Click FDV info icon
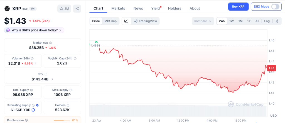The height and width of the screenshot is (123, 285). click(46, 74)
